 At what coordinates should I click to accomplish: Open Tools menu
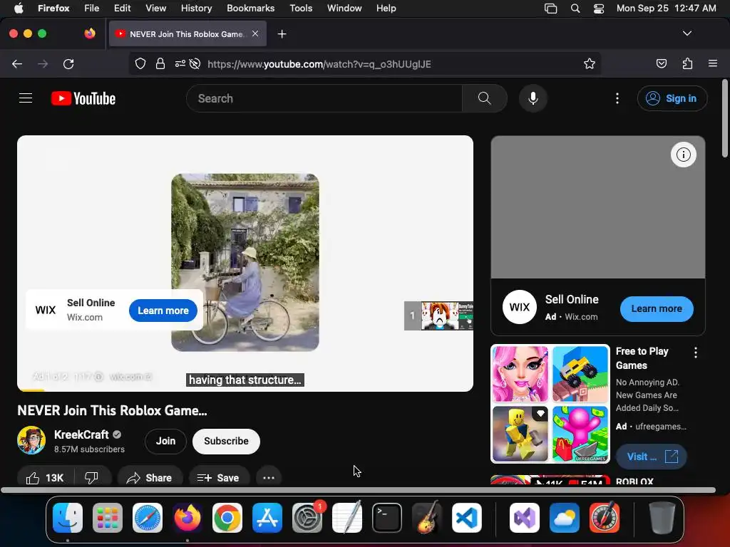click(x=301, y=8)
